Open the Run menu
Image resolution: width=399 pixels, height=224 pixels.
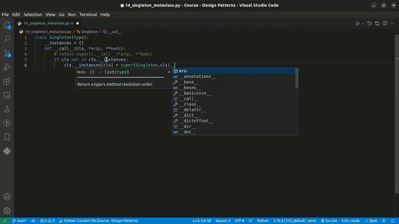click(72, 14)
